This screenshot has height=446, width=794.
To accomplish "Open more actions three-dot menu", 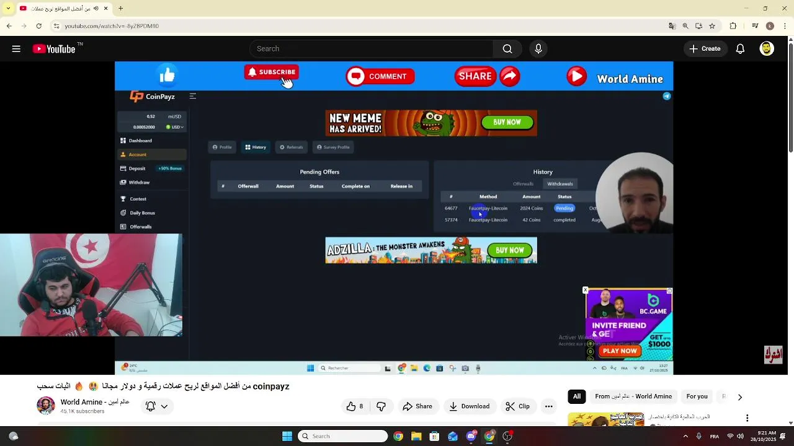I will point(548,406).
